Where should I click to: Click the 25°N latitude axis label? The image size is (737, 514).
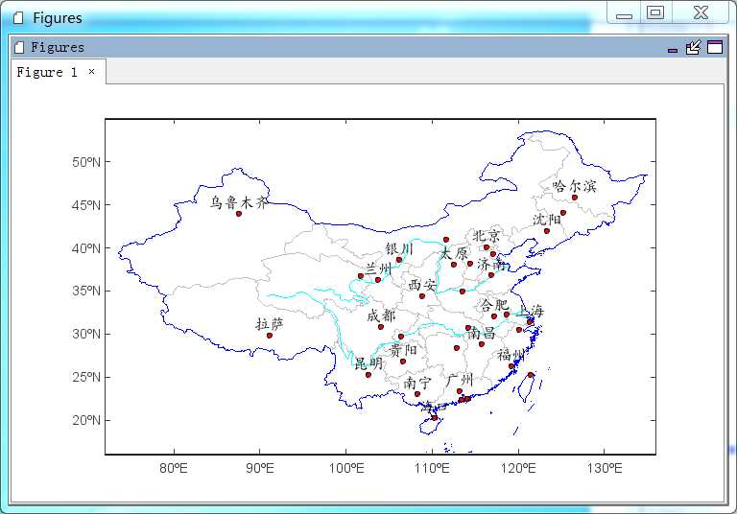tap(86, 377)
